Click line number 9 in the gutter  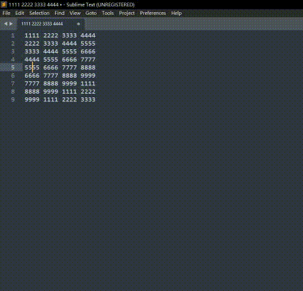click(13, 99)
